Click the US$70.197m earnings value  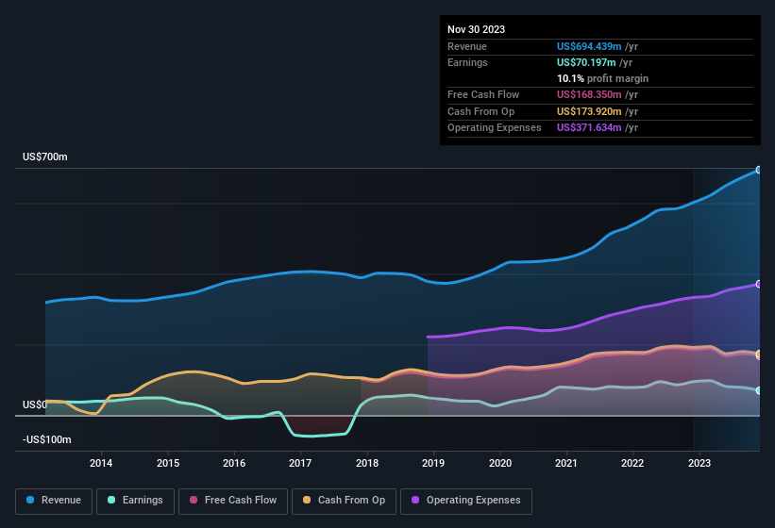tap(586, 62)
